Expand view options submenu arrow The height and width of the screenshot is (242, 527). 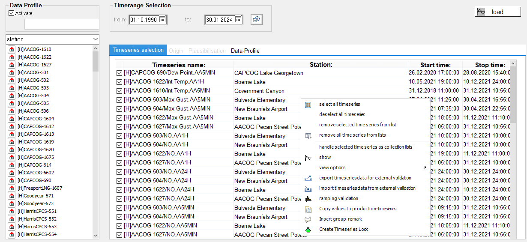pos(425,167)
